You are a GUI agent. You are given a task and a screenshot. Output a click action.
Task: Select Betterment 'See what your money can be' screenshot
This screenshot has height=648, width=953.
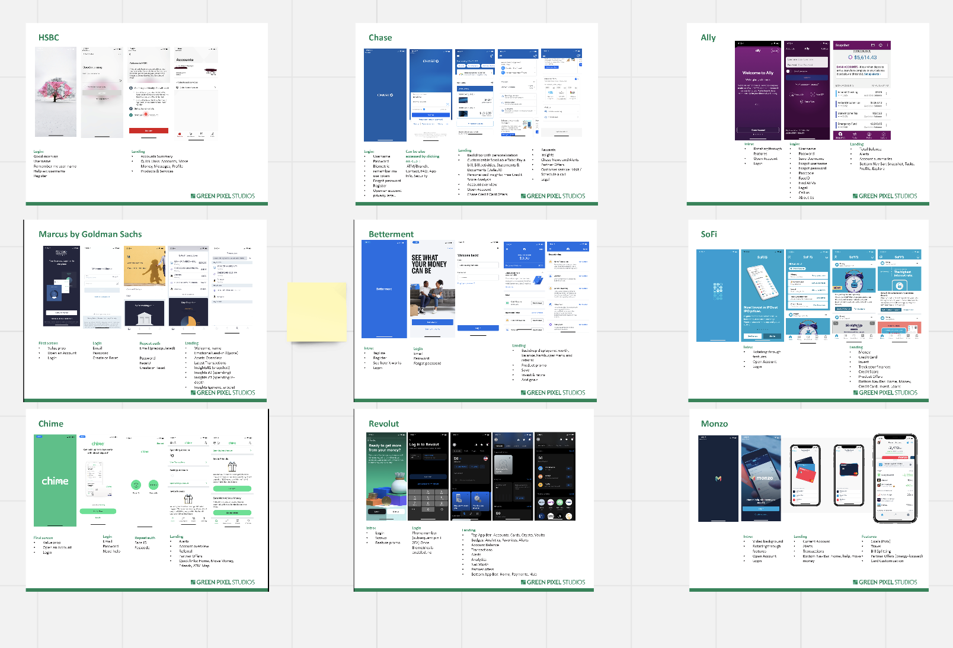[x=433, y=289]
